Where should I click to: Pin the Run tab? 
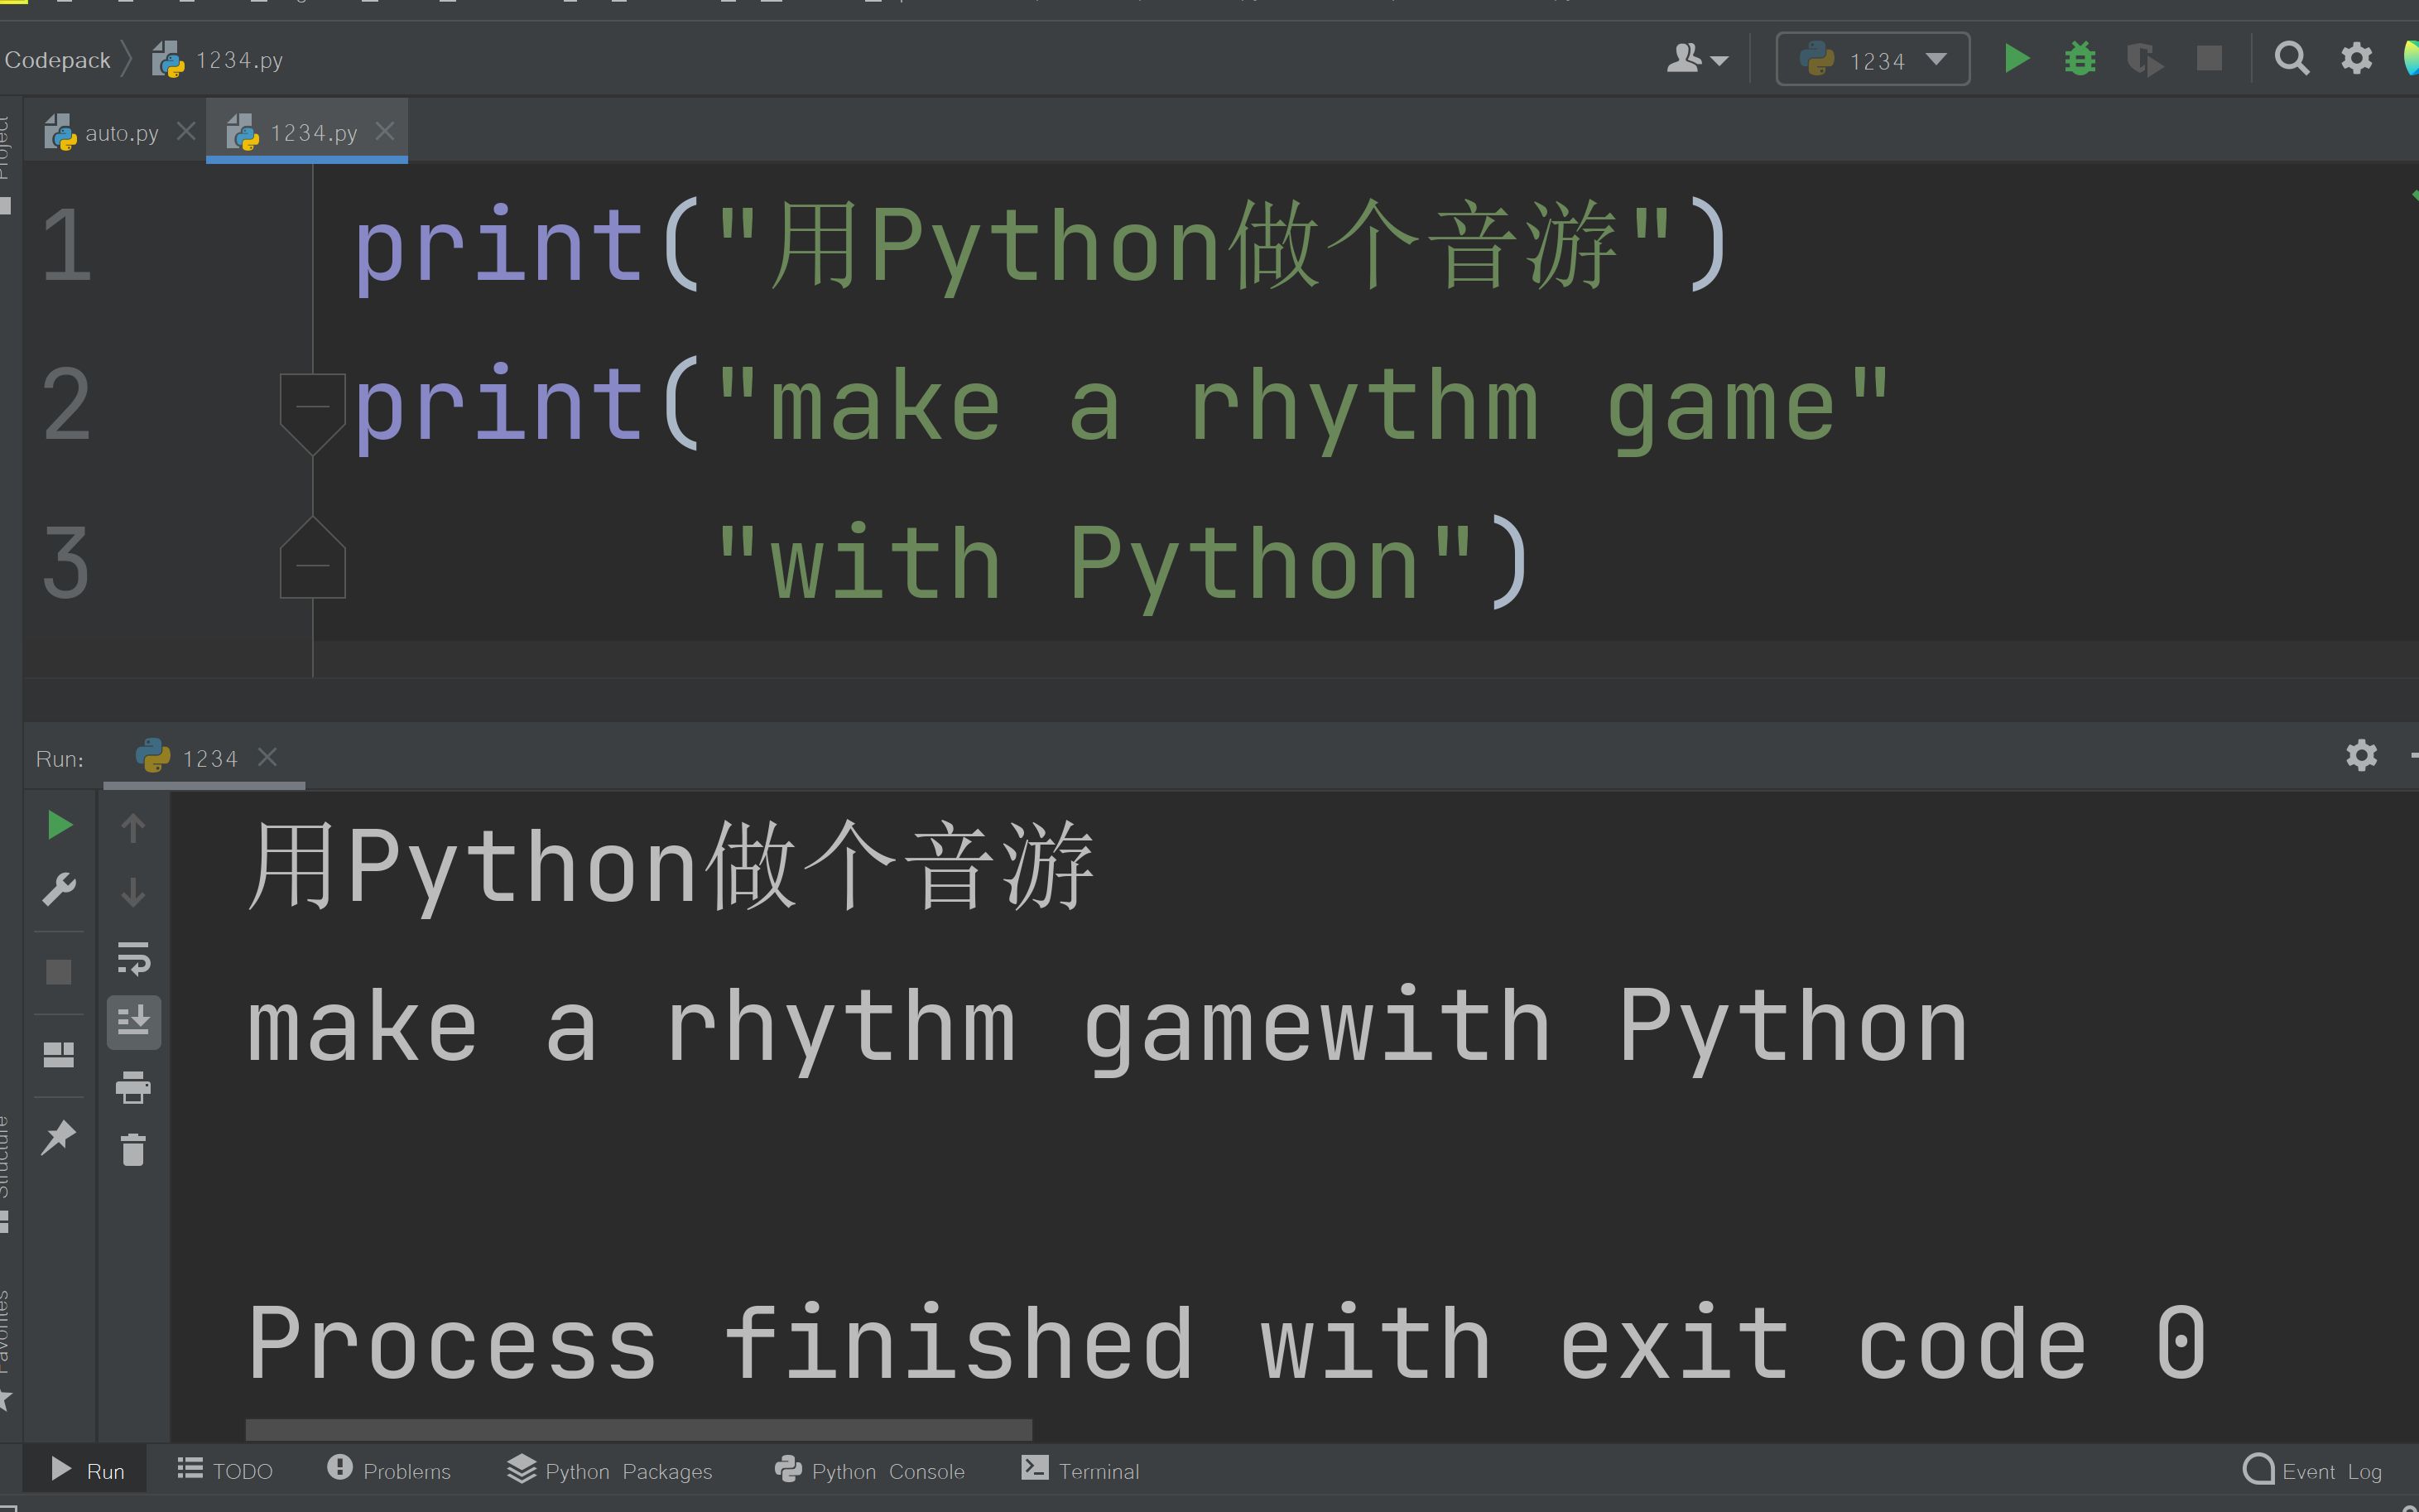pyautogui.click(x=59, y=1137)
